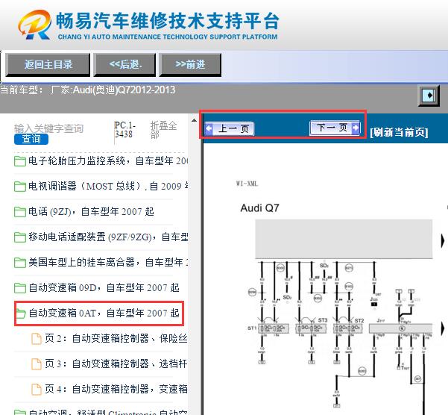
Task: Open 页 4：自动变速箱控制器，变速箱
Action: pyautogui.click(x=116, y=390)
